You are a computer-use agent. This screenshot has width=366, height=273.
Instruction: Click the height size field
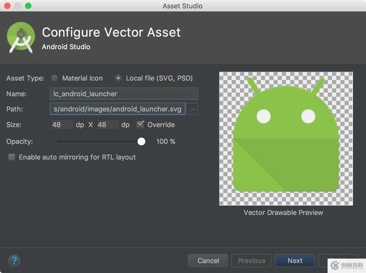(107, 124)
